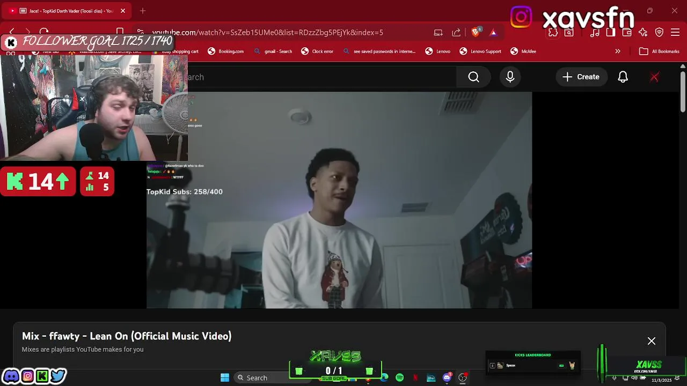Open OBS Studio from the taskbar

[x=463, y=378]
